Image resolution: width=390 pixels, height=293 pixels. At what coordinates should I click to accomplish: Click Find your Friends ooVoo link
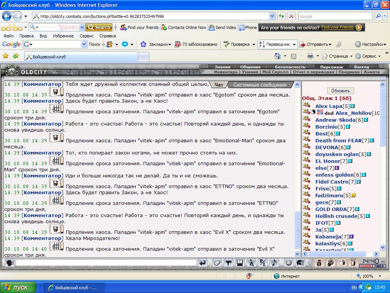tap(337, 27)
